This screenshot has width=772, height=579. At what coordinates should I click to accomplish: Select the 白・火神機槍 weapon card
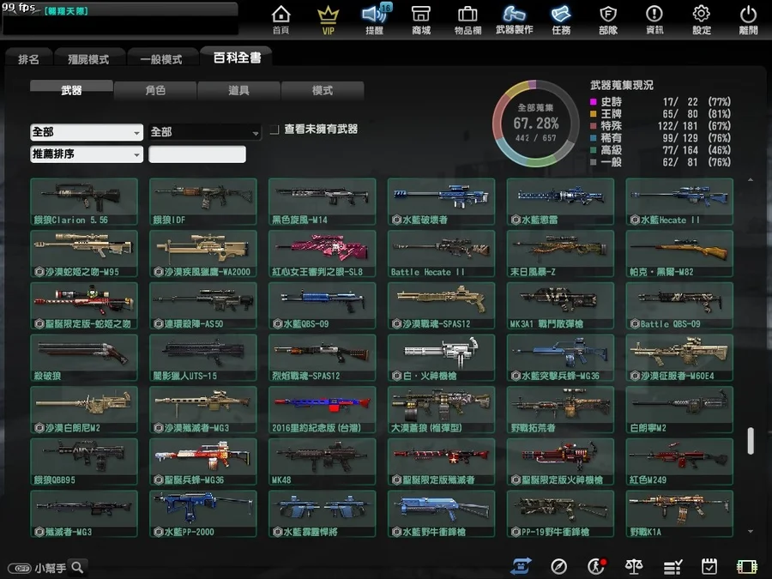coord(441,358)
